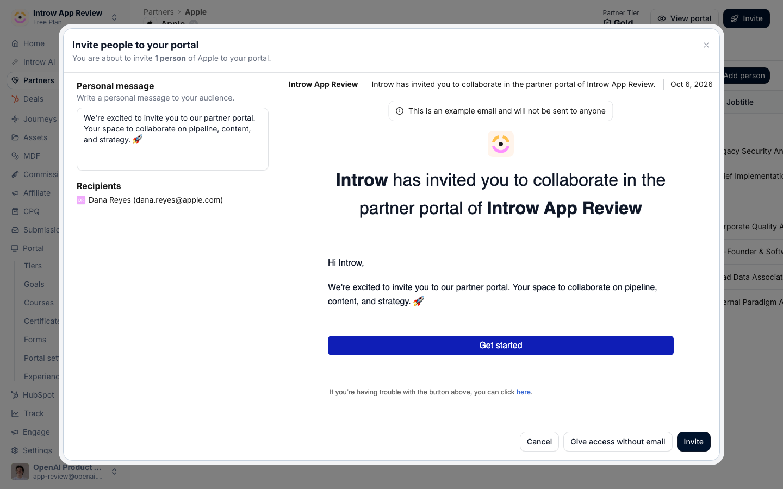Click the Portal monitor icon in sidebar
Screen dimensions: 783x489
(x=15, y=248)
